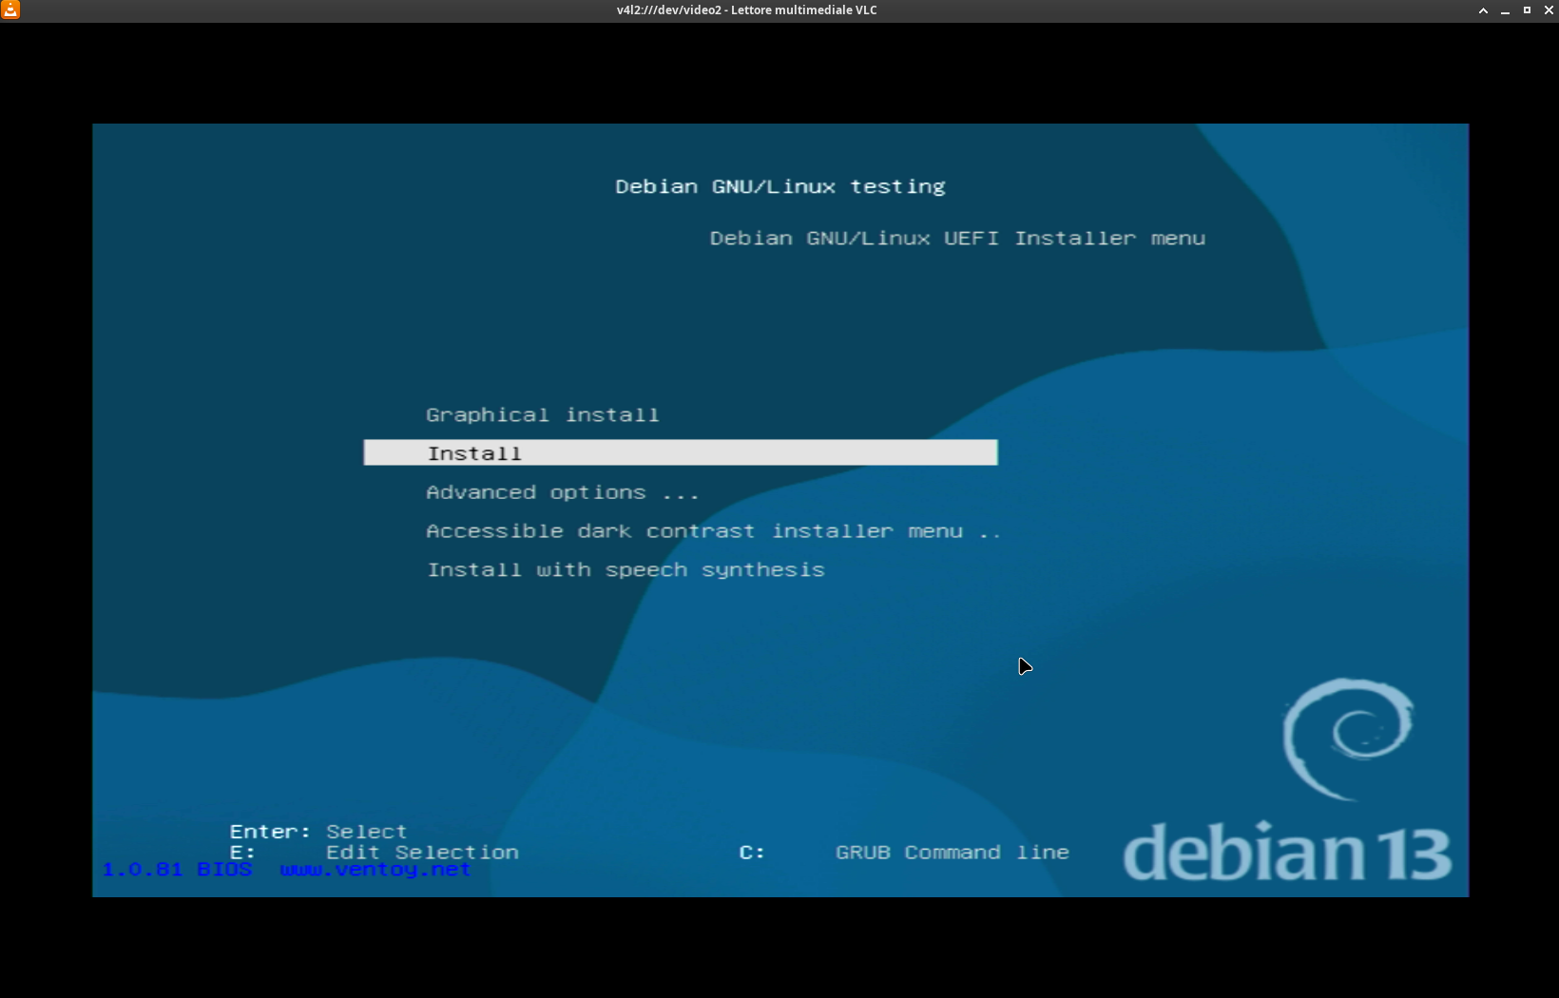The height and width of the screenshot is (998, 1559).
Task: Click the 'Enter: Select' hint text
Action: coord(318,832)
